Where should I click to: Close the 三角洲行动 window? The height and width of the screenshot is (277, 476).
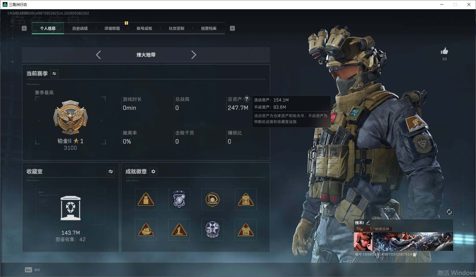click(x=469, y=4)
